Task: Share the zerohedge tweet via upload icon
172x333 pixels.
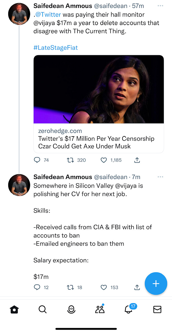Action: click(x=137, y=160)
